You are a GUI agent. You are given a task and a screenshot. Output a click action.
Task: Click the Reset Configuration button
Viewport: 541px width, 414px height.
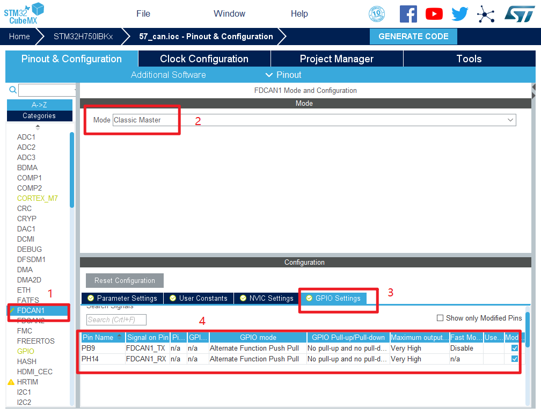(125, 280)
